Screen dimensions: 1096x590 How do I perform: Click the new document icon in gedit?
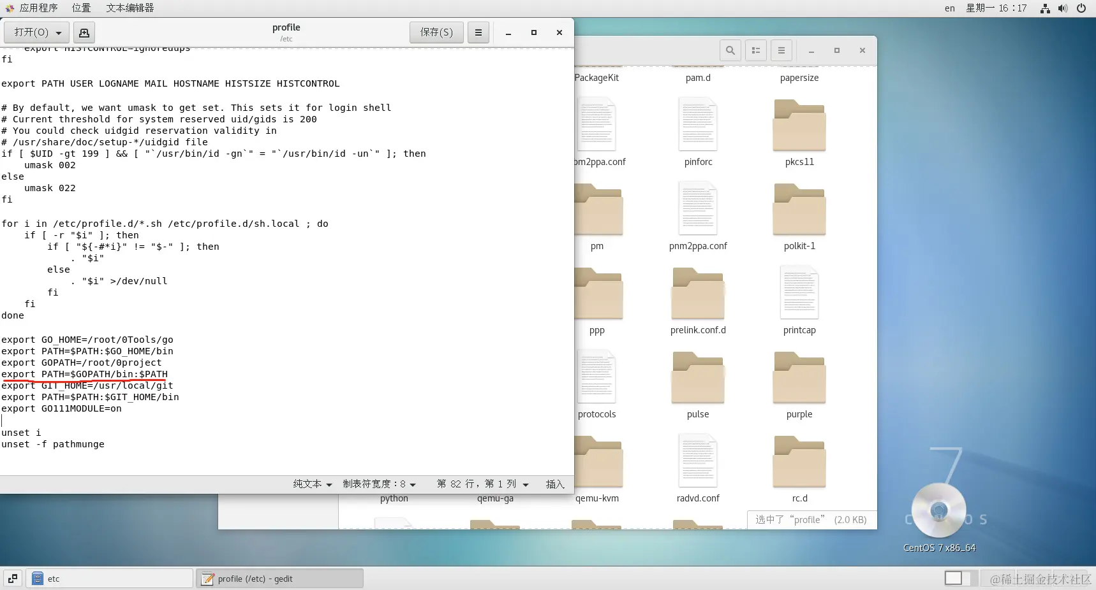click(84, 32)
